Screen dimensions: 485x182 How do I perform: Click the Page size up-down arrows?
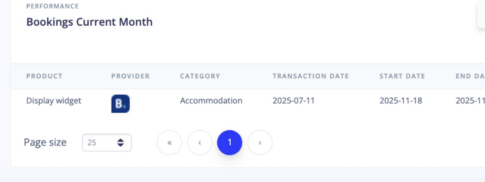[121, 143]
